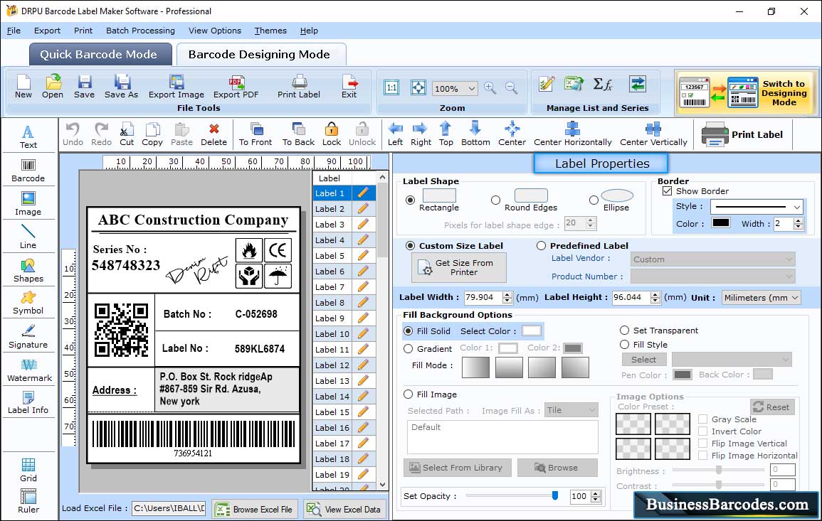The height and width of the screenshot is (521, 822).
Task: Create a New label file
Action: [x=23, y=87]
